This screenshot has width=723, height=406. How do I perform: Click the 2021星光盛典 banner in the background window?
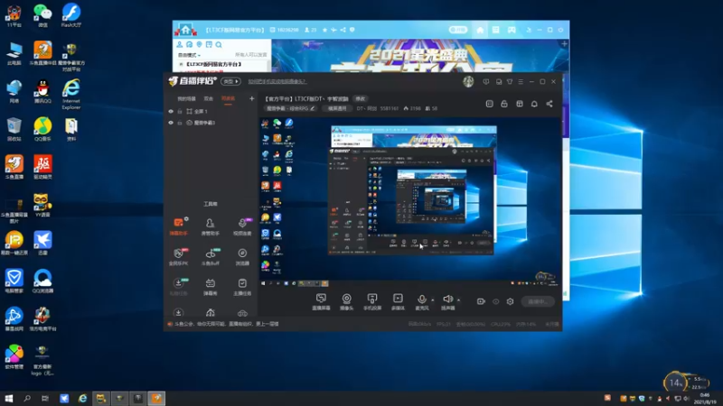click(x=419, y=55)
